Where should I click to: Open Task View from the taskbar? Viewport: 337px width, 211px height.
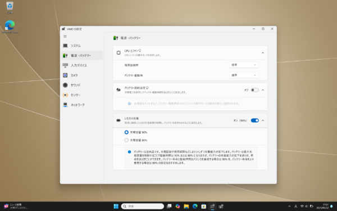[x=169, y=206]
